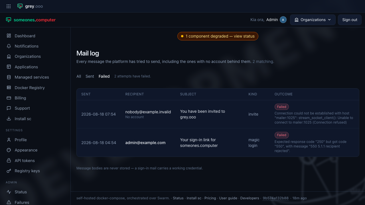Click the "No account" label under nobody@example.invalid

135,117
